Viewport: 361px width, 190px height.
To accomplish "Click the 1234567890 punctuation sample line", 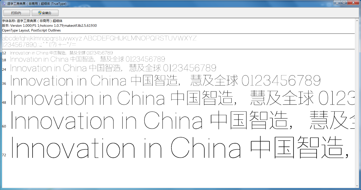I will click(39, 45).
